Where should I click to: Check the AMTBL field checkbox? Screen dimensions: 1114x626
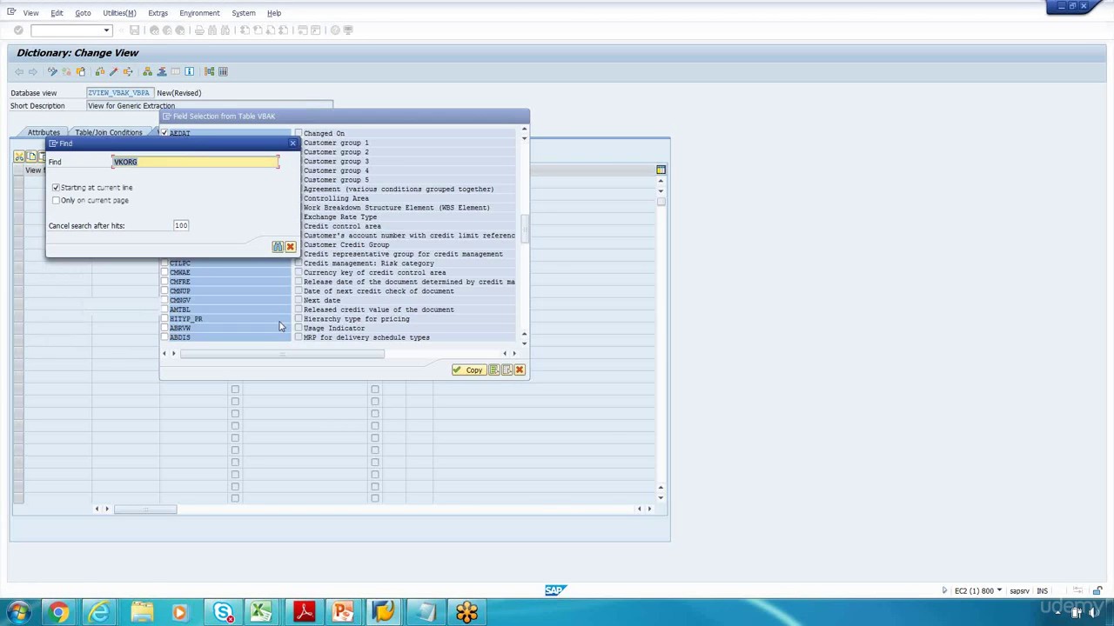164,310
